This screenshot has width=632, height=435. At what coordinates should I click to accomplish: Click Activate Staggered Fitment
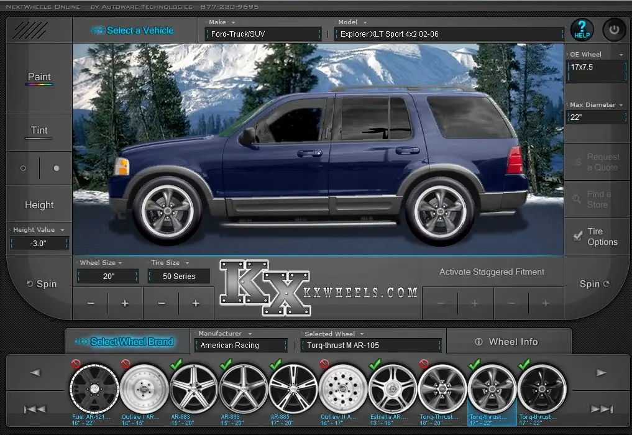tap(492, 272)
